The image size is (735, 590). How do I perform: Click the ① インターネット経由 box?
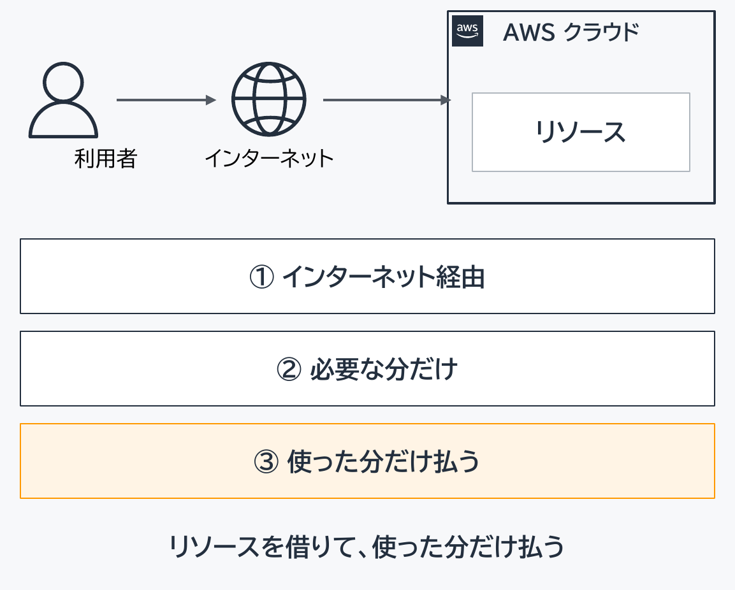point(367,276)
